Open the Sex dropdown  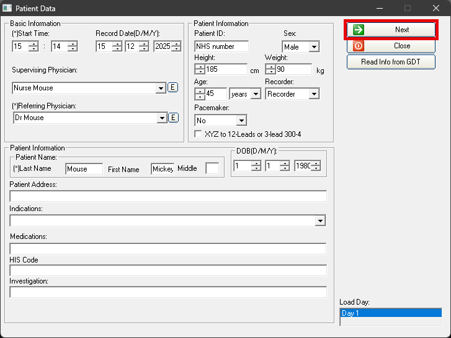click(314, 47)
